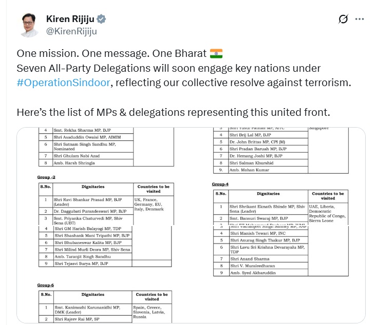The image size is (375, 325).
Task: Click the "Here's the list of MPs" sentence
Action: [x=174, y=112]
